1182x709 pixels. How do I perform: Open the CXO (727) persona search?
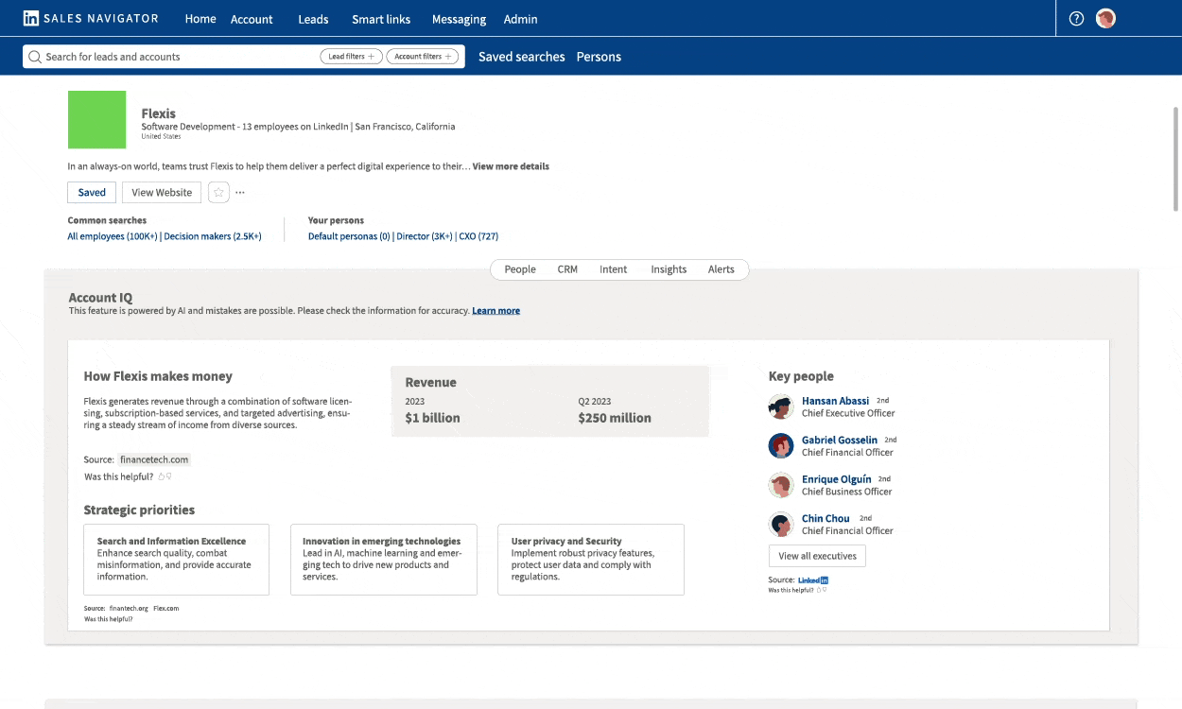pos(478,236)
